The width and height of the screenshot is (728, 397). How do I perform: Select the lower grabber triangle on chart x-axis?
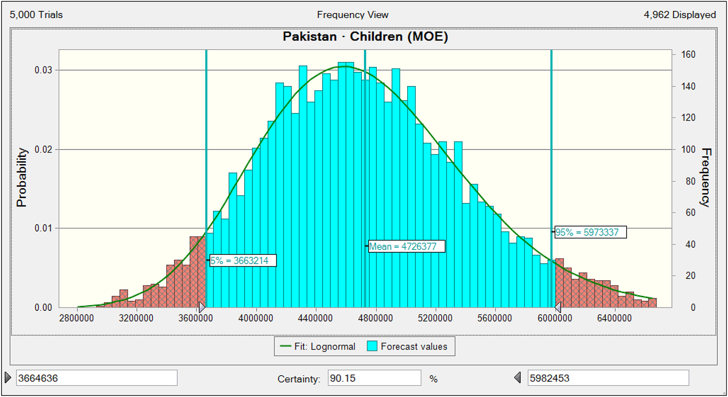click(x=202, y=307)
